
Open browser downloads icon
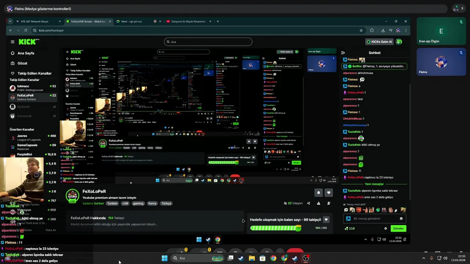383,30
